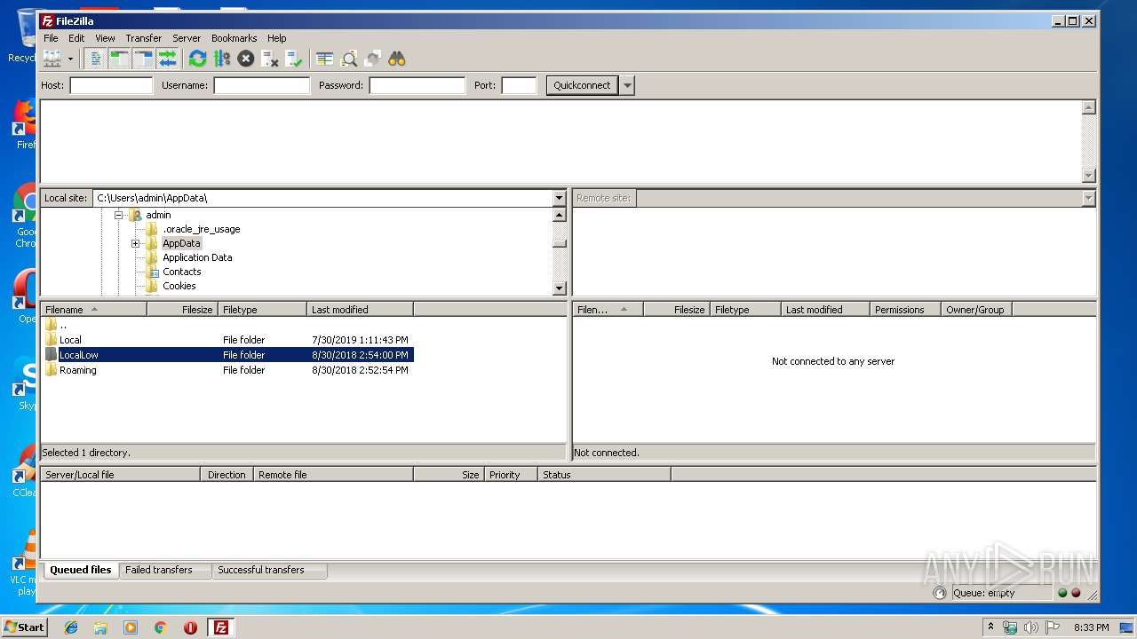The image size is (1137, 639).
Task: Open the Site Manager
Action: click(x=52, y=59)
